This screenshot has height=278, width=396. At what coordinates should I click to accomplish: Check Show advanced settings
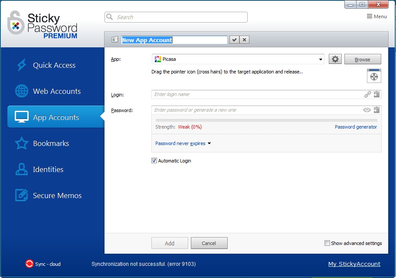point(327,243)
